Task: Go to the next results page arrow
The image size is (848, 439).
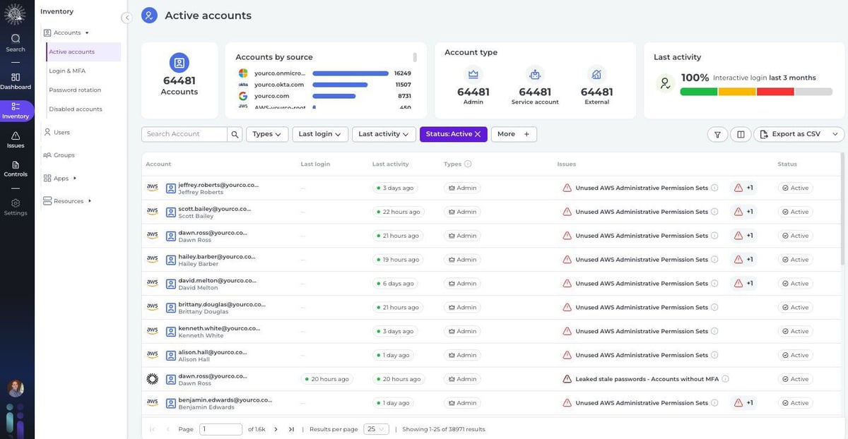Action: click(276, 429)
